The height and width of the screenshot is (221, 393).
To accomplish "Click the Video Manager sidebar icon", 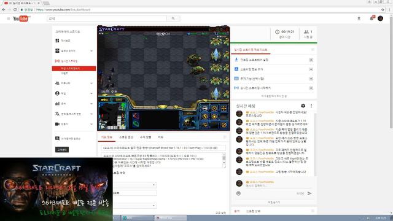I will 57,51.
